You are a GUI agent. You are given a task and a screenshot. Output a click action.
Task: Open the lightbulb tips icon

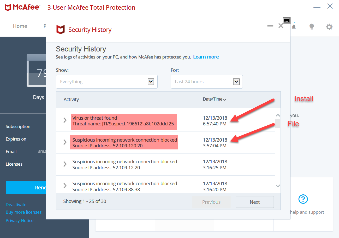tap(311, 27)
